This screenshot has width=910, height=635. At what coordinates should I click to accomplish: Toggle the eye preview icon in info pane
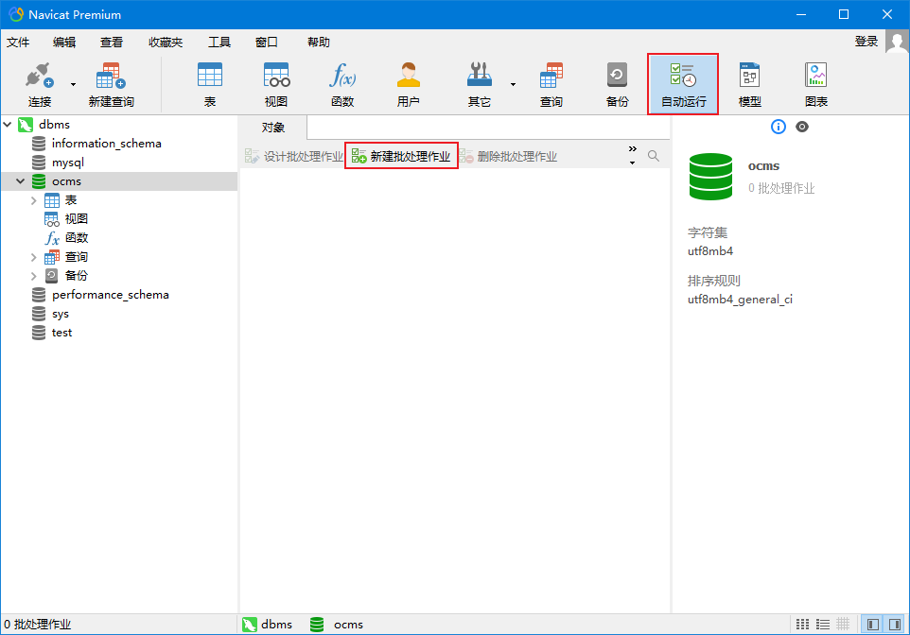pos(802,127)
